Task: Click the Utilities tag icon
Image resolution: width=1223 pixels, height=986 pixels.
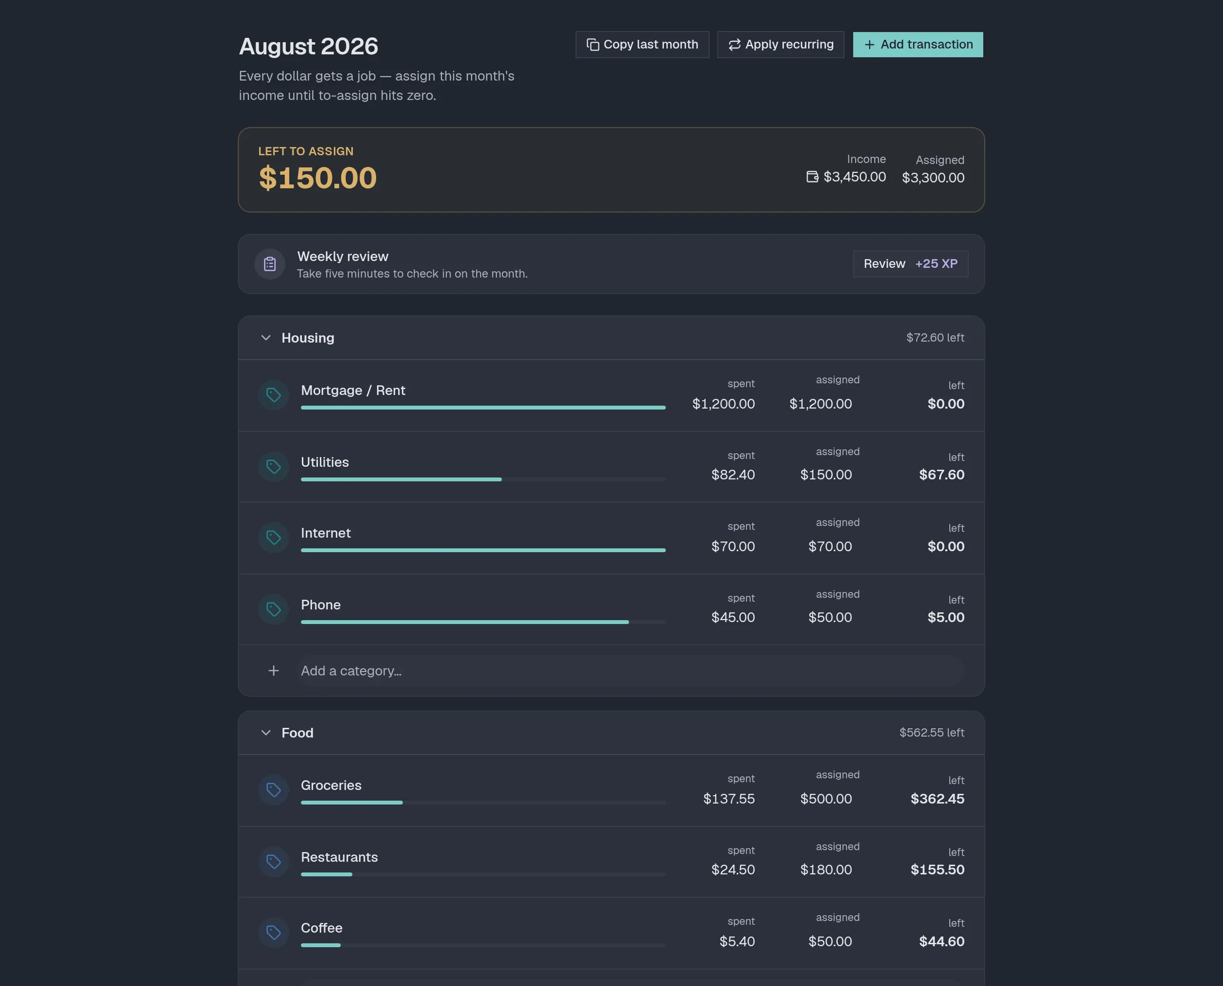Action: pyautogui.click(x=273, y=466)
